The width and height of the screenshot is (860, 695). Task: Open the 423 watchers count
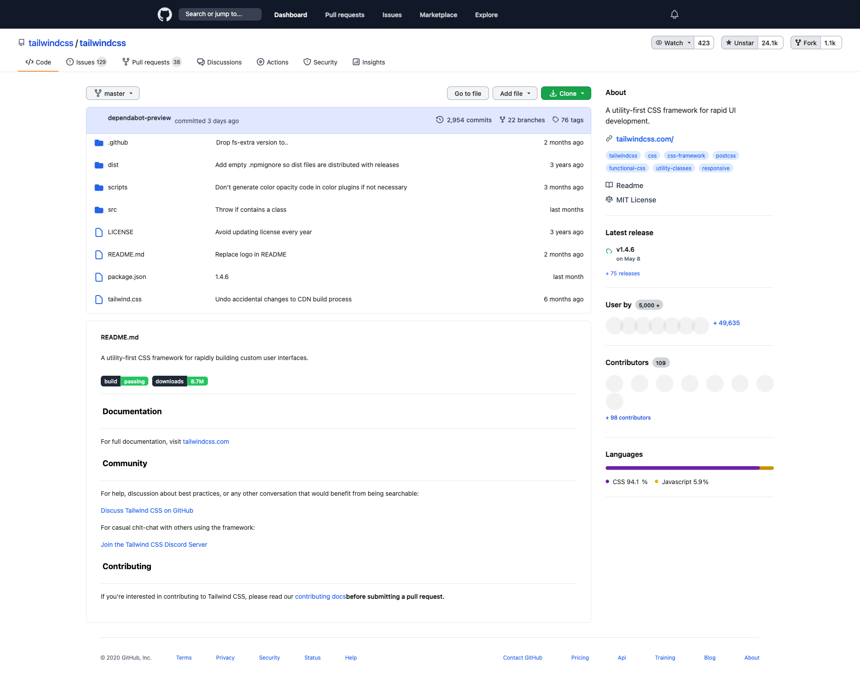[x=704, y=43]
